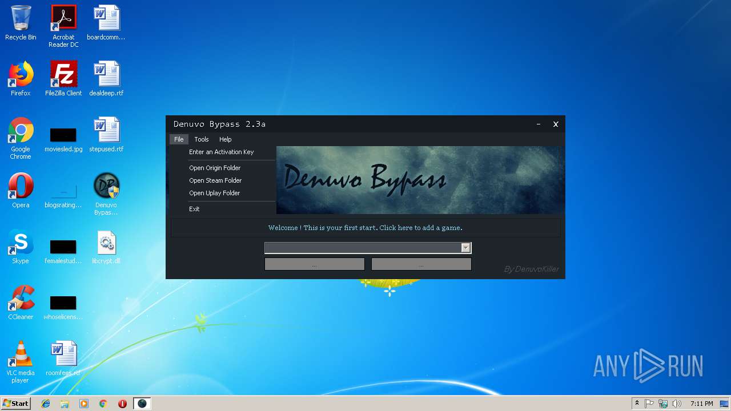Open Action Center flag icon

649,404
